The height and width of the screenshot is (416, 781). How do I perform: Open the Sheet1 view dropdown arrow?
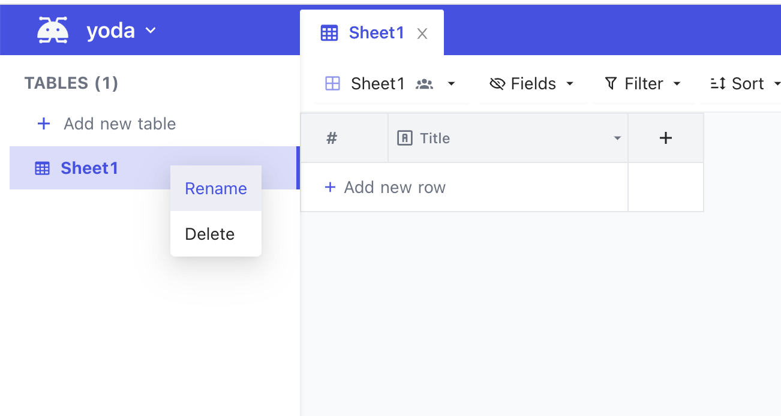tap(452, 84)
